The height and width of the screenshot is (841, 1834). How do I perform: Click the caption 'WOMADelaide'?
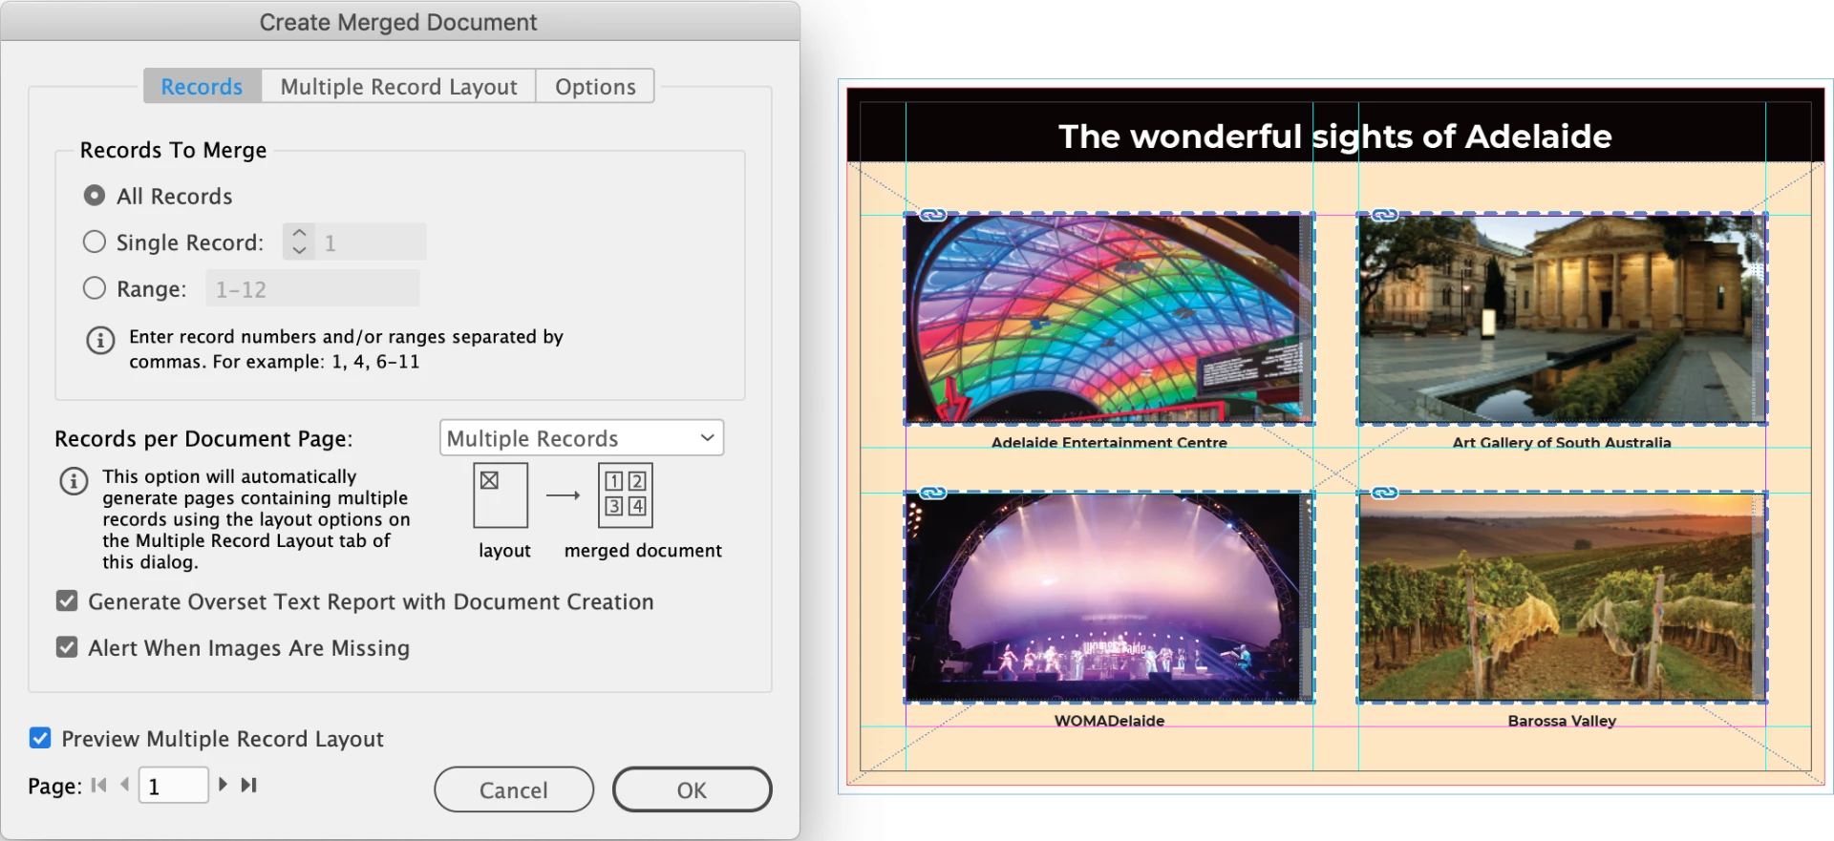pyautogui.click(x=1109, y=721)
